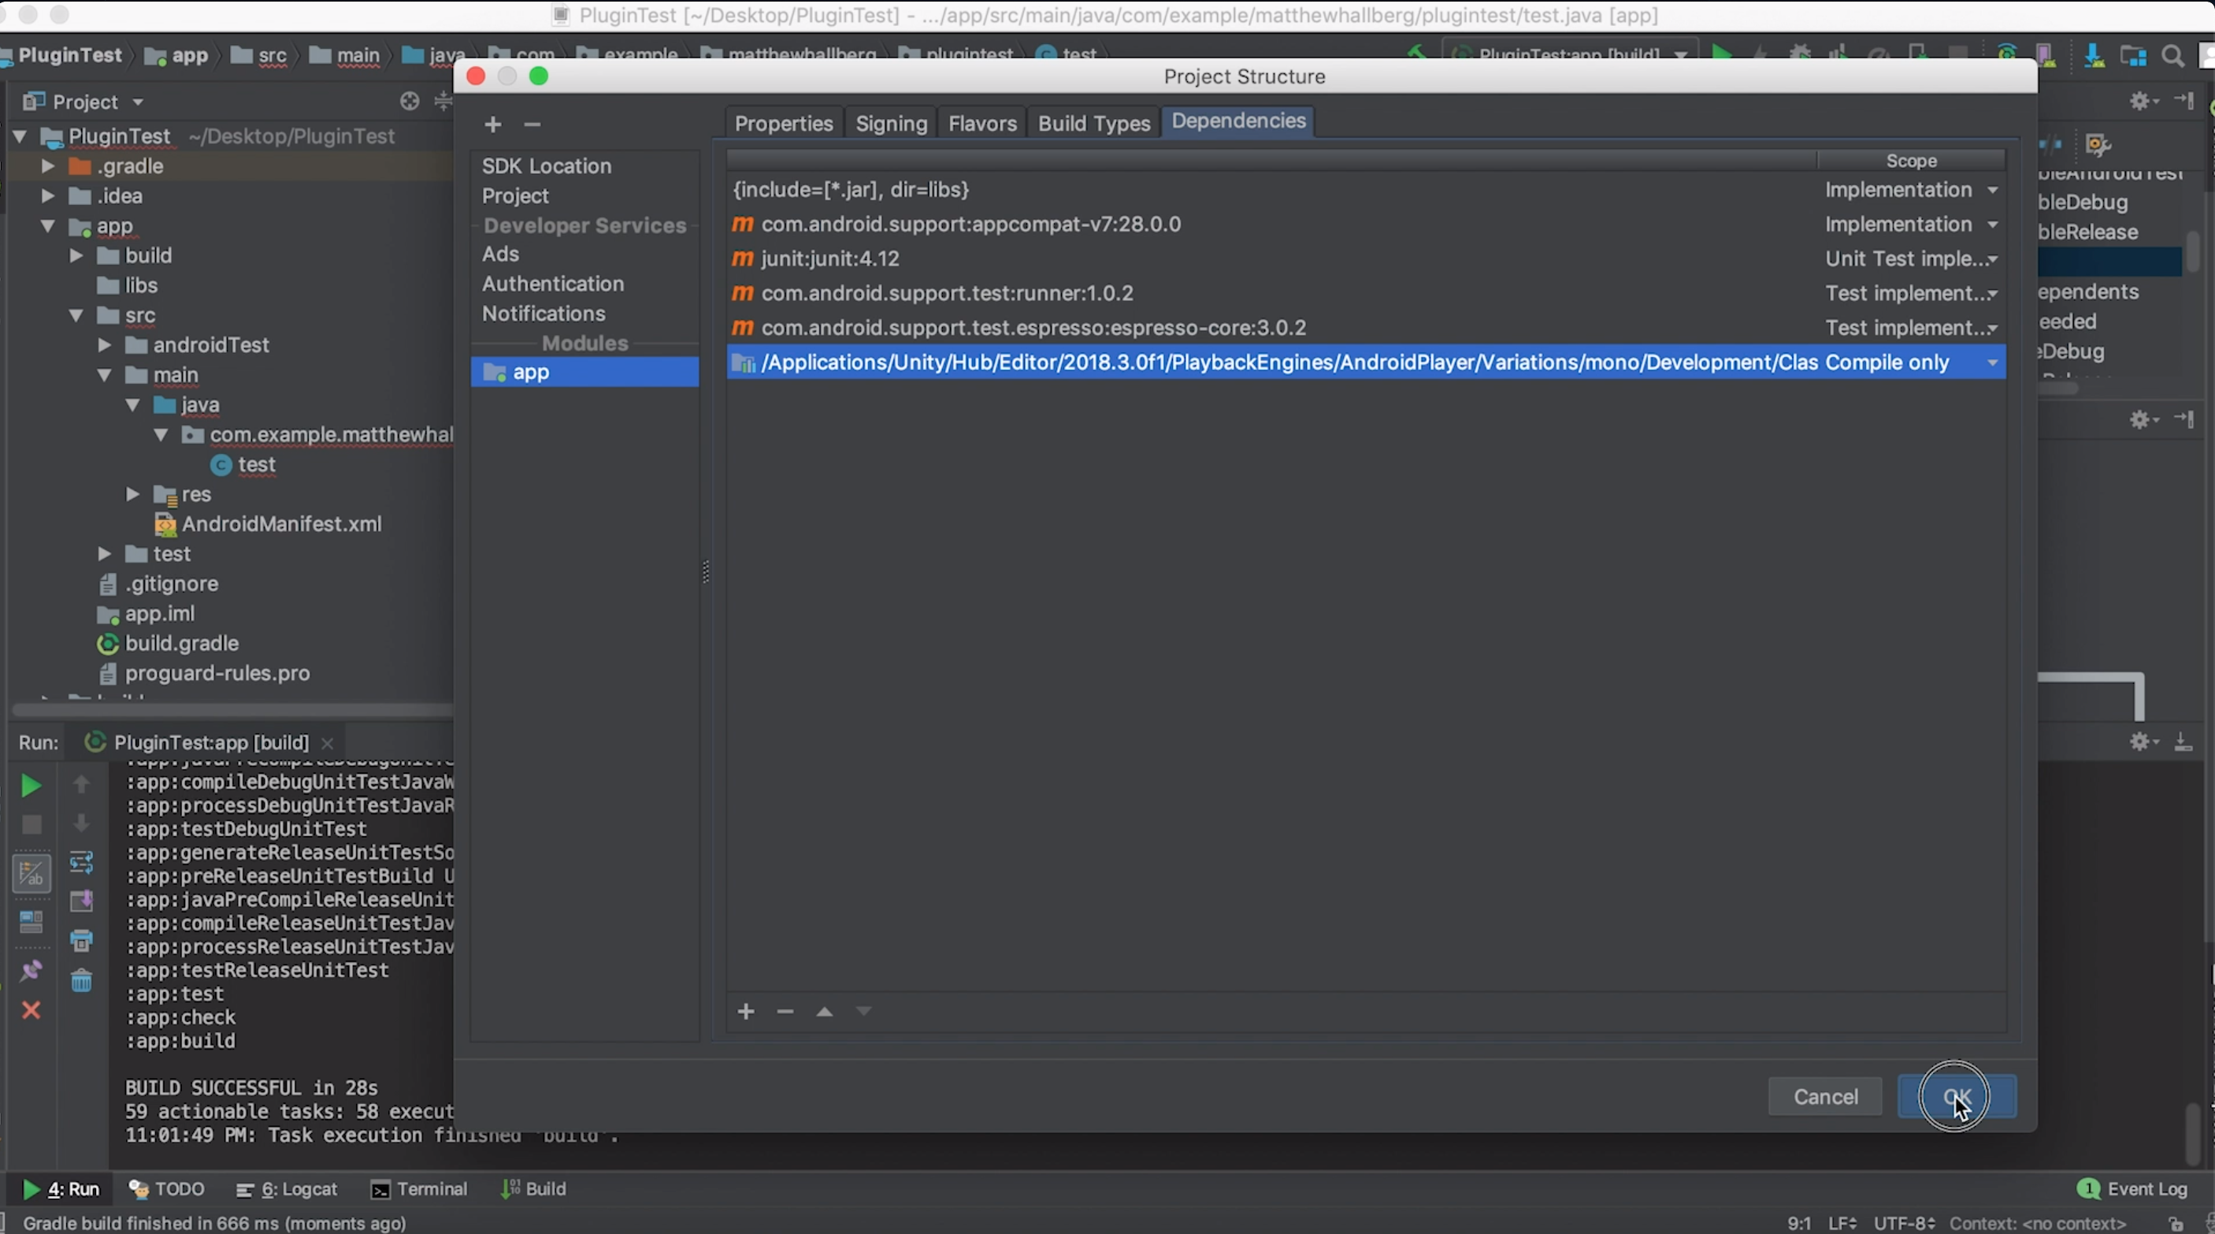
Task: Toggle the tasks view icon in Run panel
Action: point(31,874)
